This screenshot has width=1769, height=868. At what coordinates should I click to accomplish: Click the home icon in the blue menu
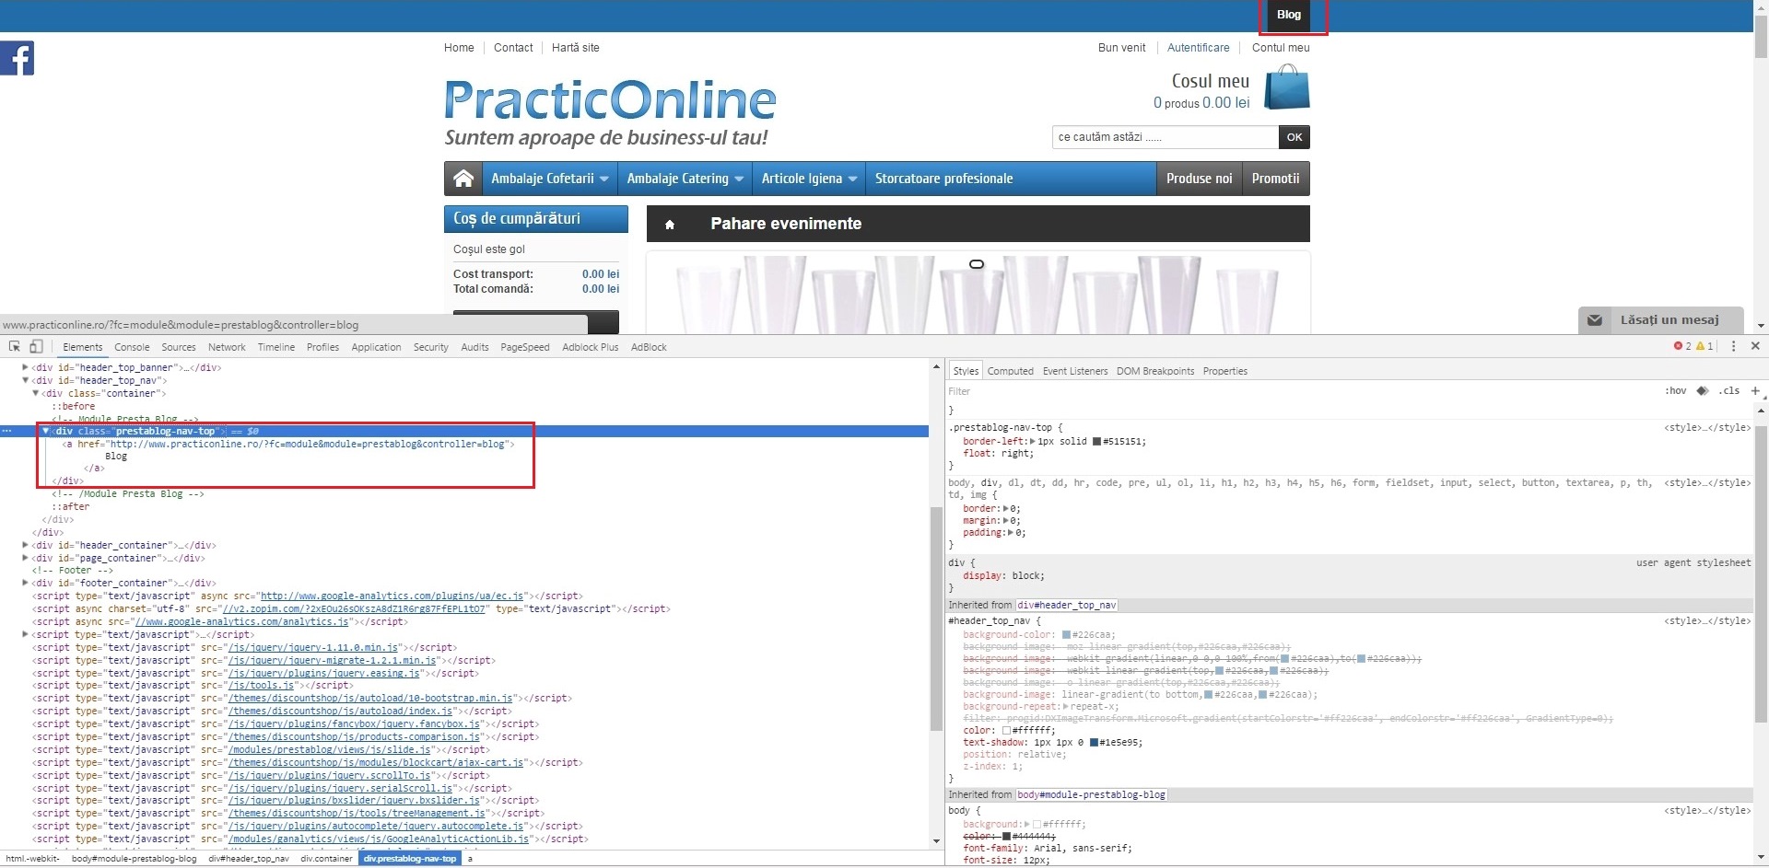click(x=463, y=179)
